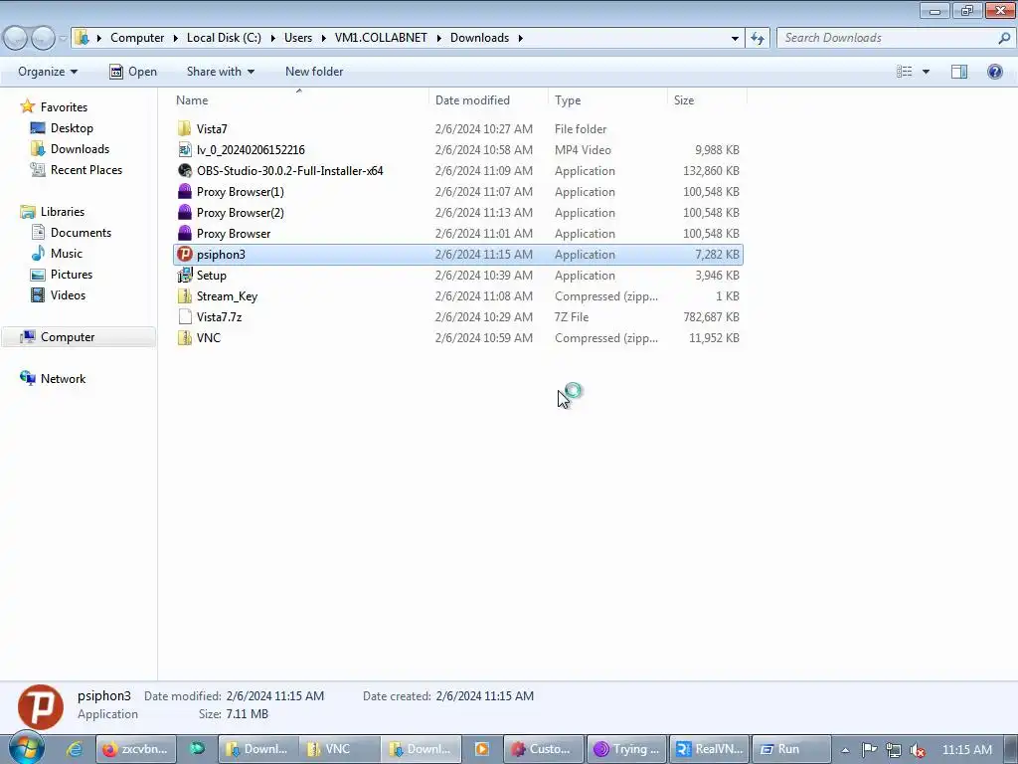Select the Stream_Key zip file icon

click(184, 295)
